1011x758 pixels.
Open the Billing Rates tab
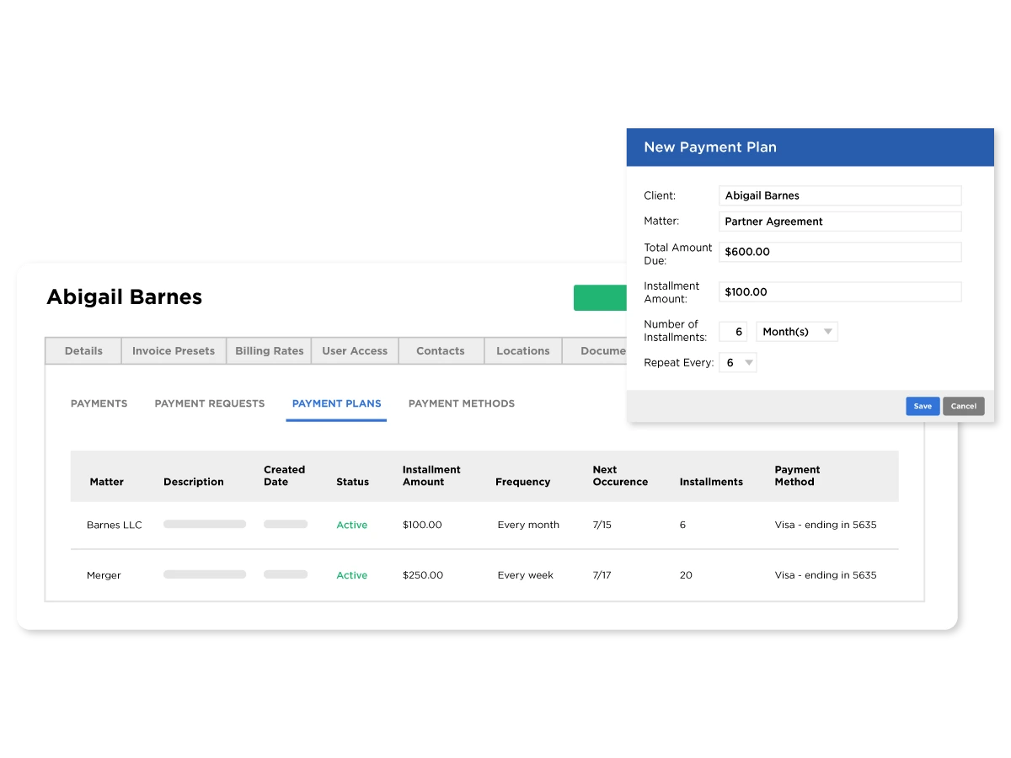[x=269, y=351]
